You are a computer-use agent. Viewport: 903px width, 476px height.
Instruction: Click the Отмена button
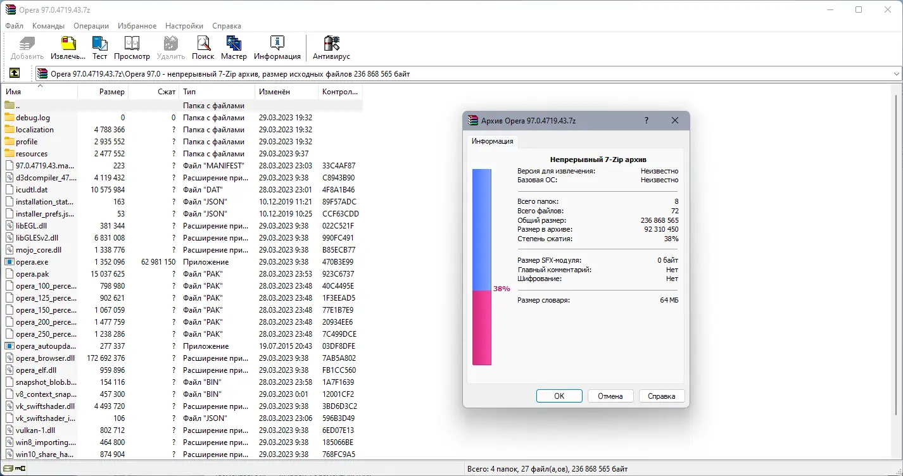(x=610, y=396)
